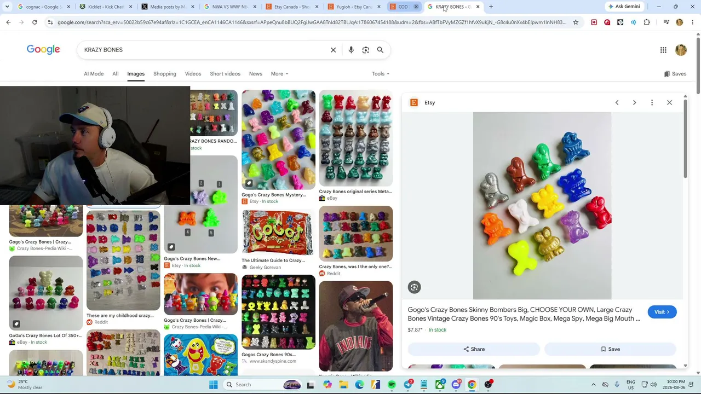
Task: Open more options in image preview panel
Action: tap(652, 102)
